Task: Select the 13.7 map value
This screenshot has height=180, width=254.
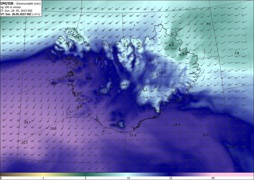Action: coord(162,73)
